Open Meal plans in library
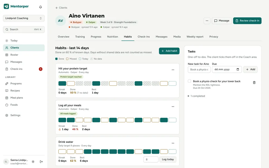The image size is (269, 168). (24, 98)
